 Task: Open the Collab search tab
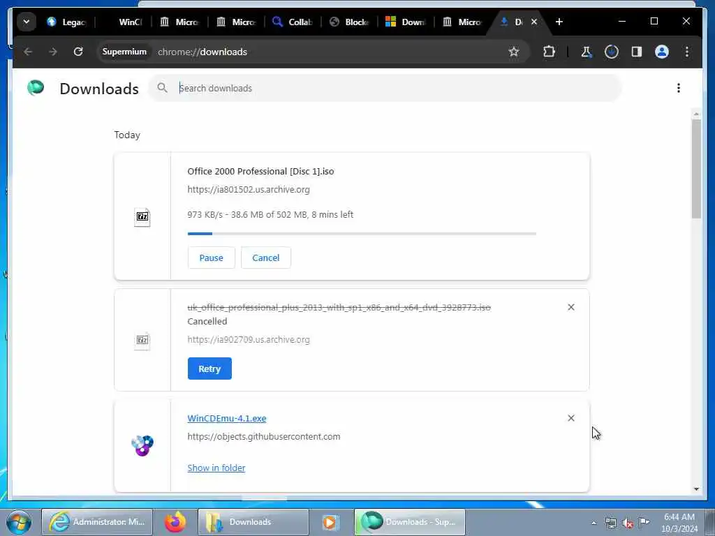coord(293,22)
